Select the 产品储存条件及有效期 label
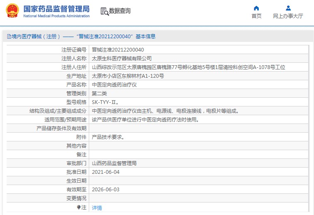Image resolution: width=314 pixels, height=215 pixels. [x=61, y=128]
